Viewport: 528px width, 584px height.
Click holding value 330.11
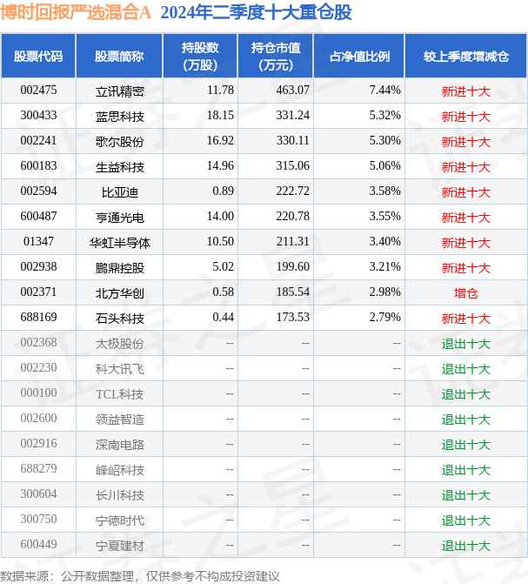click(292, 141)
